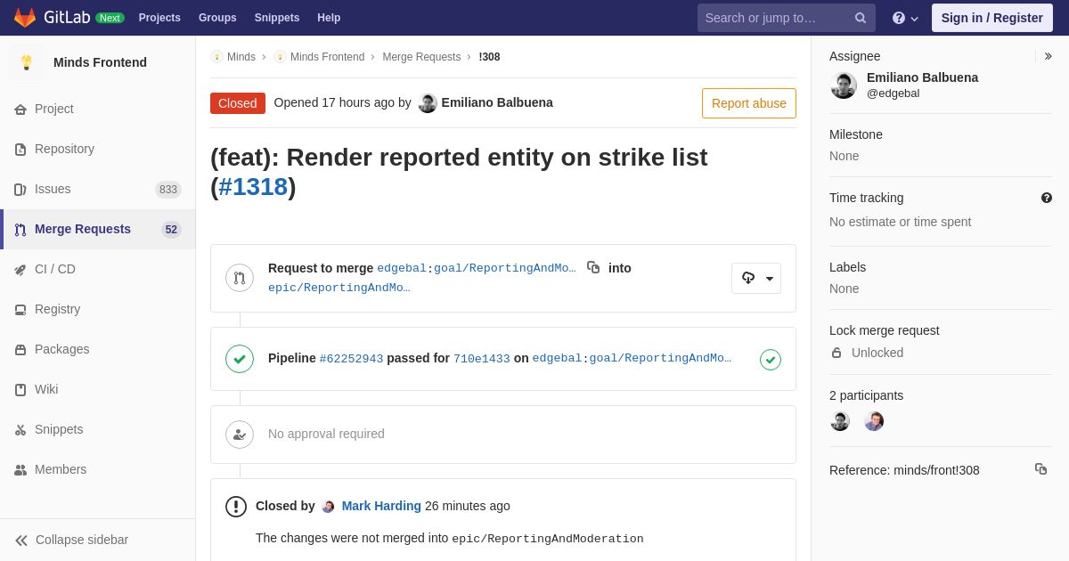Open issue link #1318 in title
Image resolution: width=1069 pixels, height=561 pixels.
[x=253, y=187]
